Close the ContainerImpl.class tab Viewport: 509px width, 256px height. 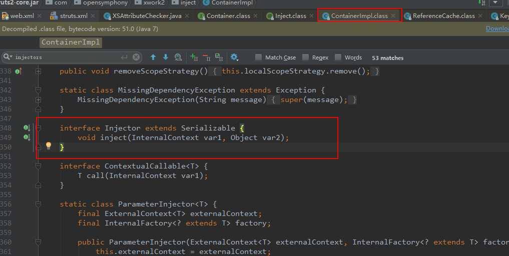pos(393,15)
